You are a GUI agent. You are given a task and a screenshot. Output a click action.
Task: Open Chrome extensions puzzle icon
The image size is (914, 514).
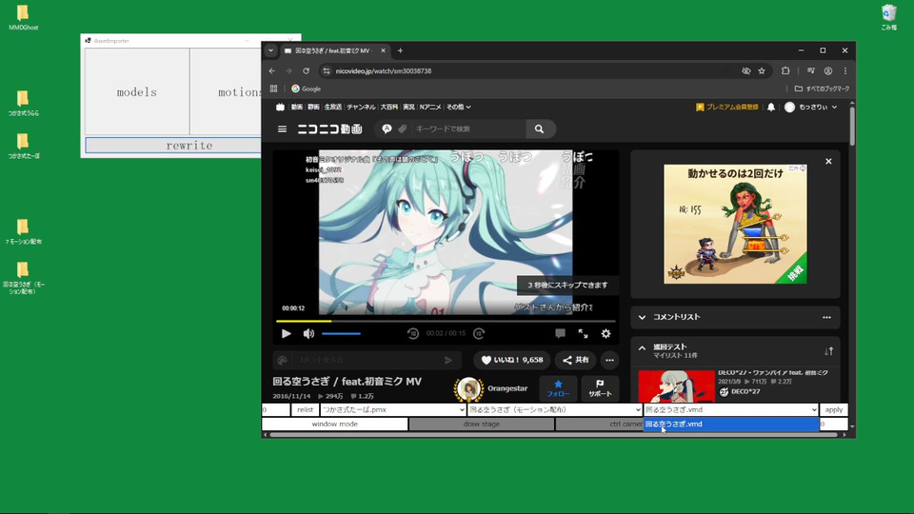tap(785, 71)
